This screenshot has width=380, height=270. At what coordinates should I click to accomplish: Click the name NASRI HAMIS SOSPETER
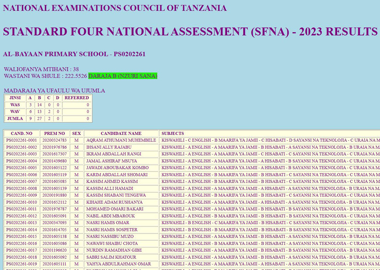[112, 230]
